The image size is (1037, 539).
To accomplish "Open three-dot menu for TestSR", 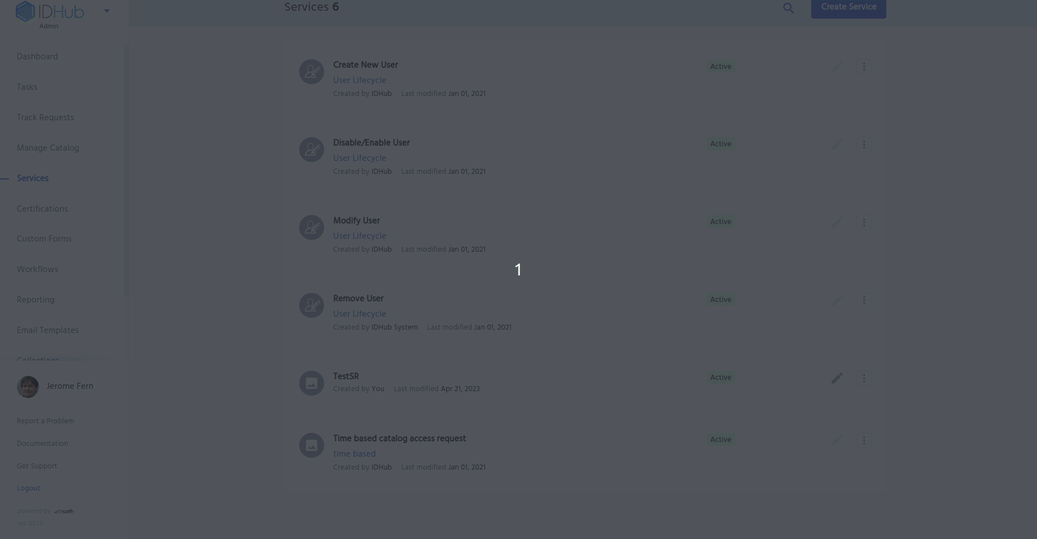I will [x=864, y=378].
